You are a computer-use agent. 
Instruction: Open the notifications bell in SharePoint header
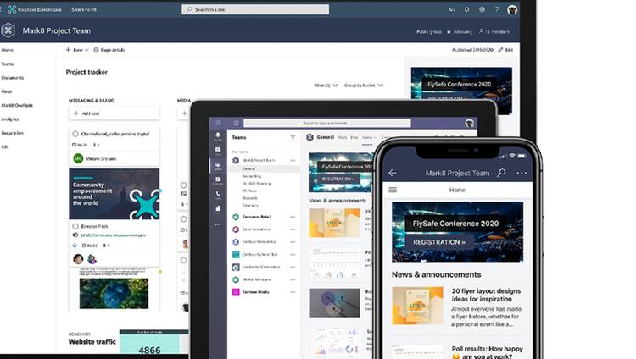click(x=467, y=9)
